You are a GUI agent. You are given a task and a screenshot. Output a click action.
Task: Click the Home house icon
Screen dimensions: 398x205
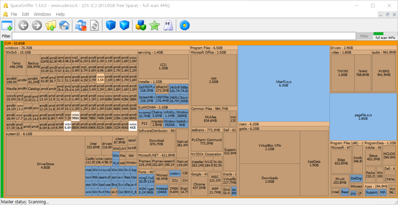coord(64,25)
